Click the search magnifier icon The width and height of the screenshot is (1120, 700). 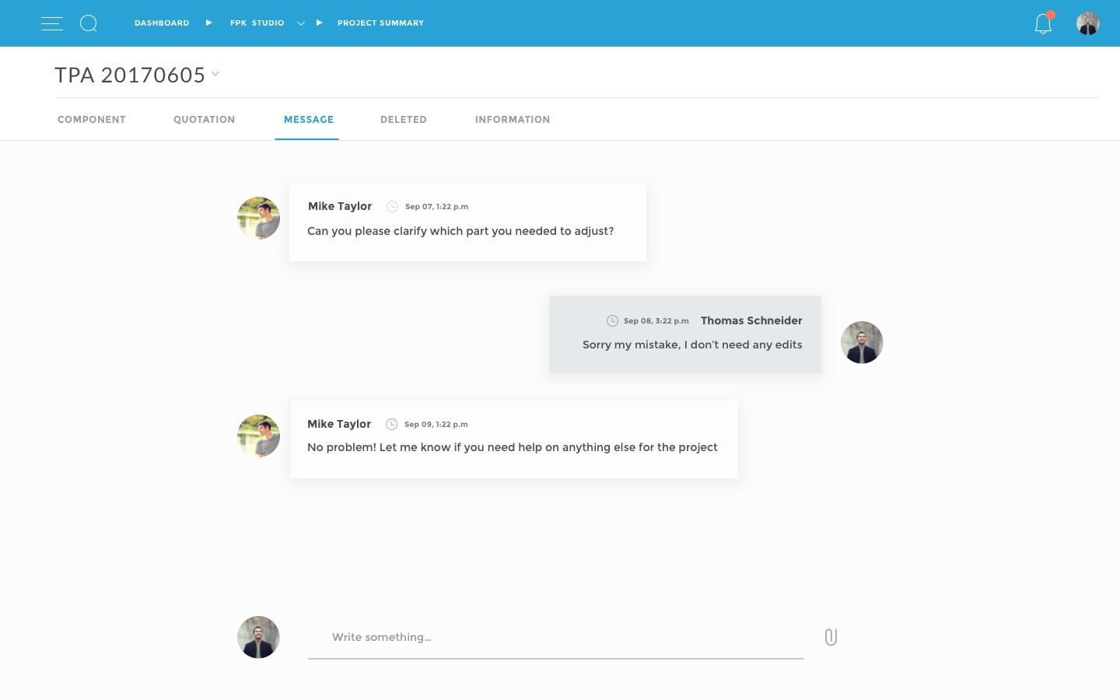click(x=89, y=23)
